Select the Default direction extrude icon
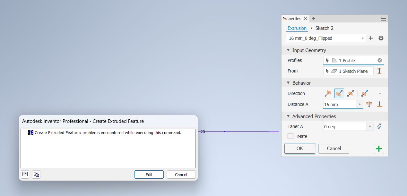 point(328,93)
